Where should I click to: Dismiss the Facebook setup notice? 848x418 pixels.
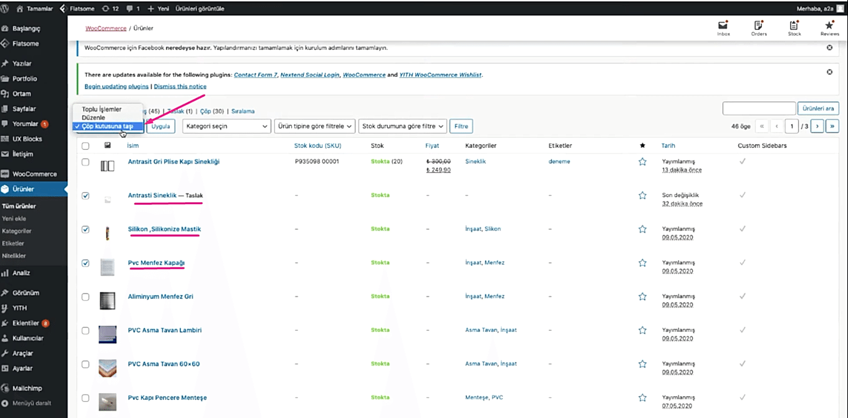click(x=829, y=47)
